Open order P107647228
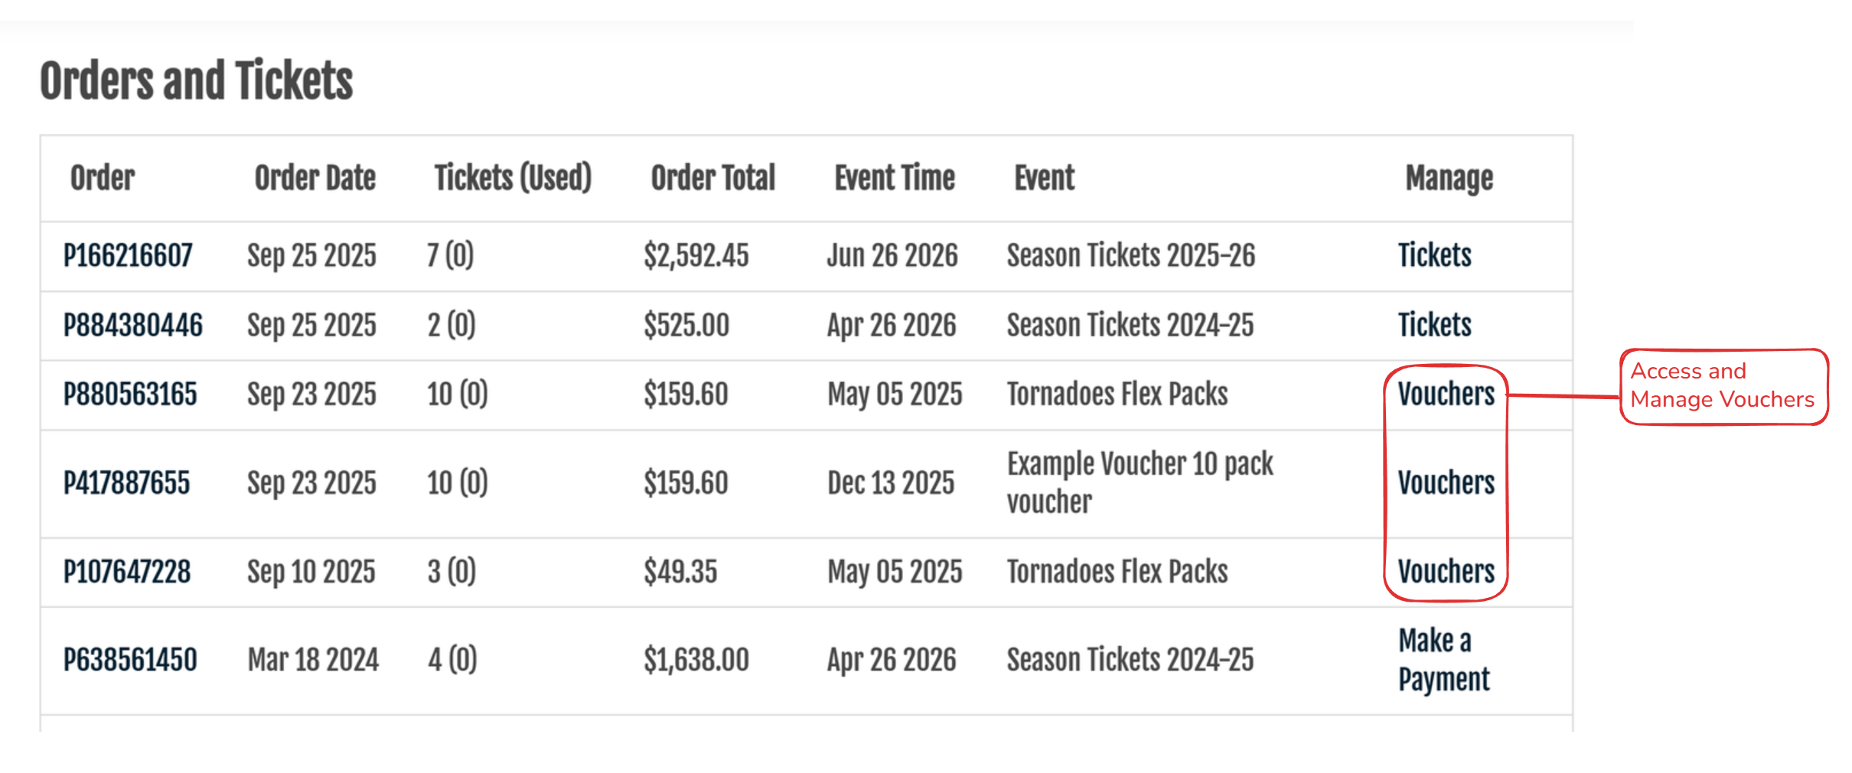Image resolution: width=1852 pixels, height=773 pixels. (127, 572)
